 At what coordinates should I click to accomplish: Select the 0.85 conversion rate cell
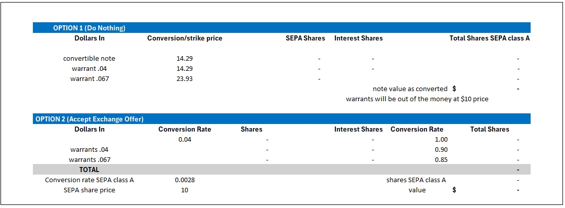441,159
